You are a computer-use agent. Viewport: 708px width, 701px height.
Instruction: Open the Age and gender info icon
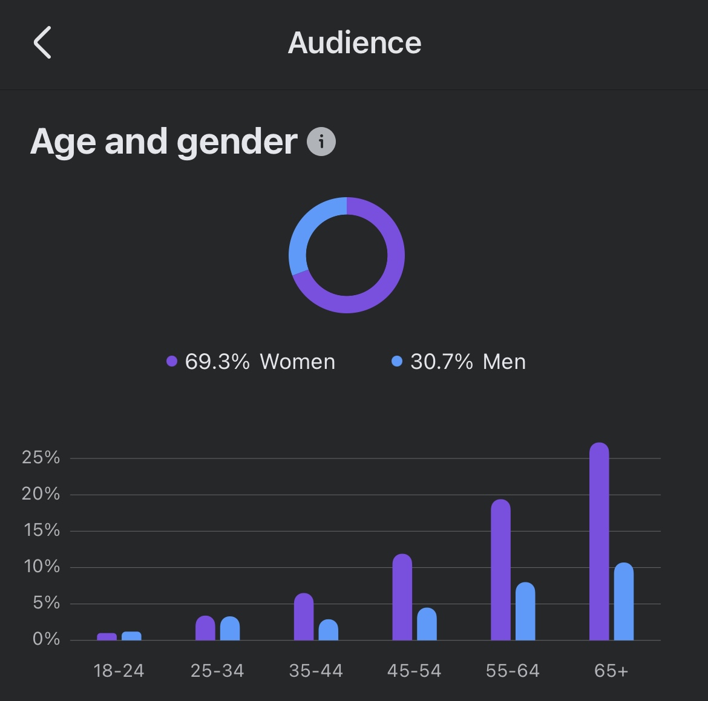[321, 142]
